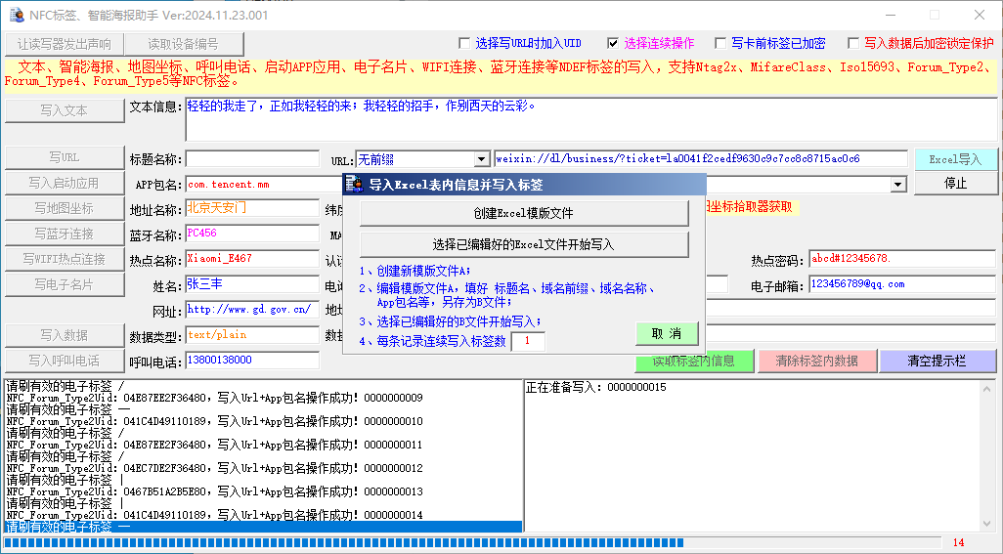Click 创建Excel模版文件 button
Image resolution: width=1003 pixels, height=554 pixels.
(x=524, y=213)
